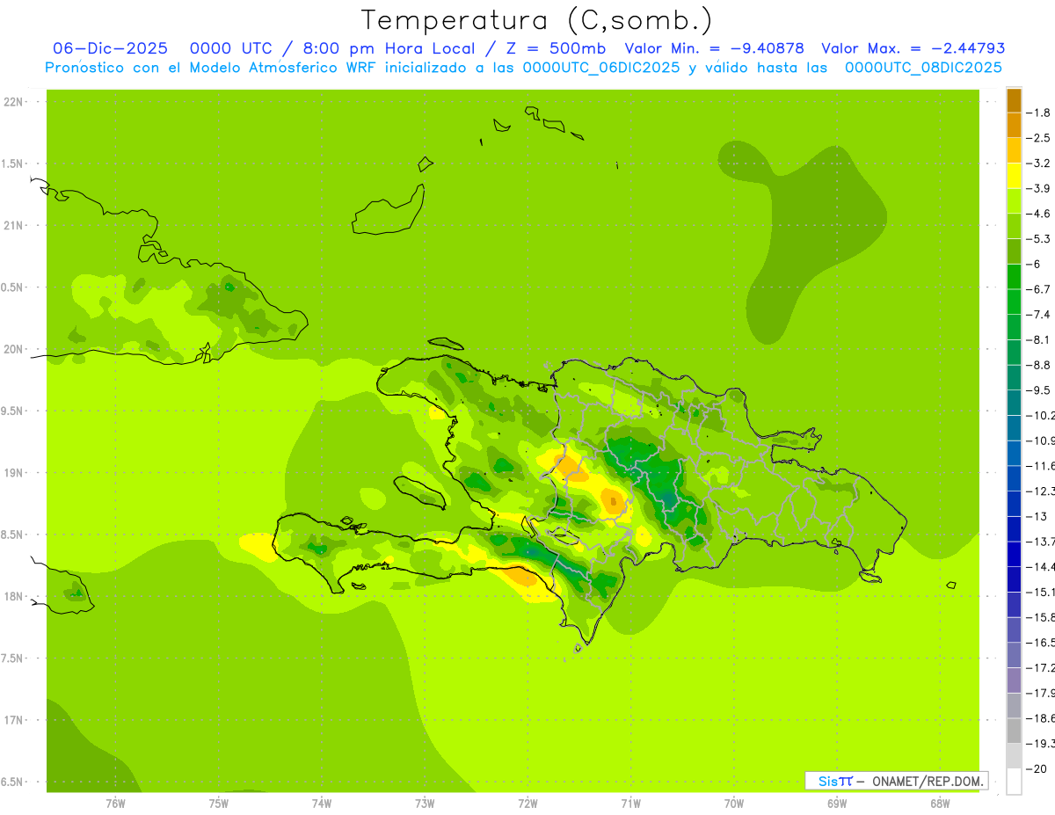The width and height of the screenshot is (1055, 815).
Task: Pick the white swatch below -20
Action: (x=1014, y=782)
